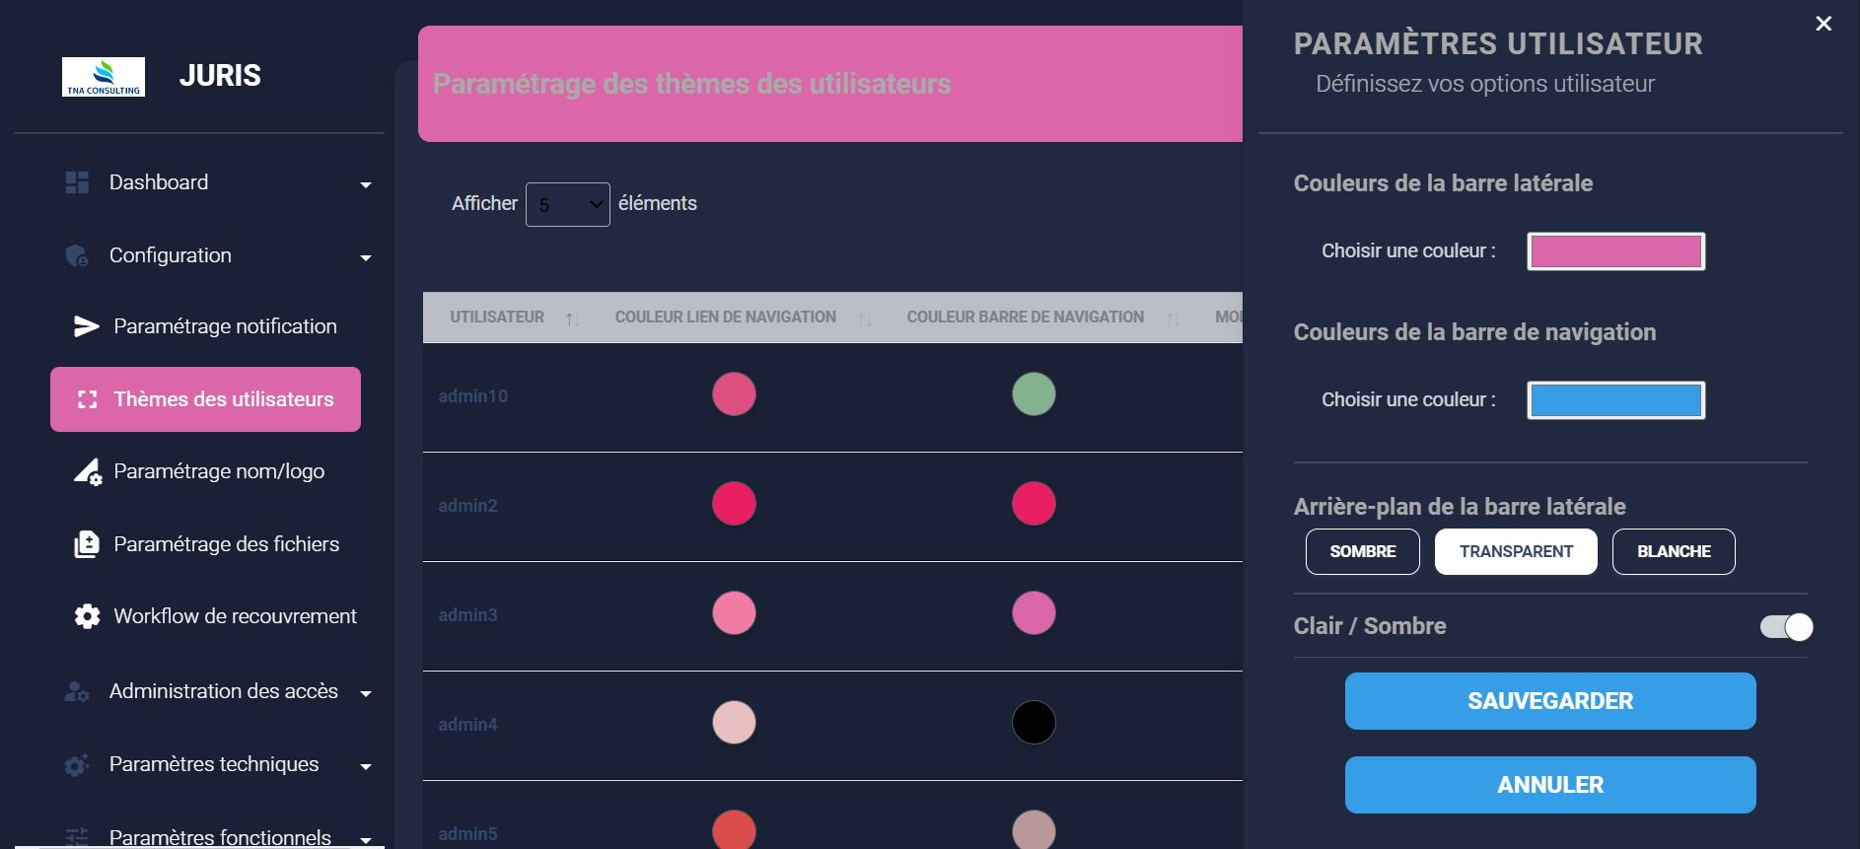Click the Workflow de recouvrement gear icon

[x=87, y=616]
